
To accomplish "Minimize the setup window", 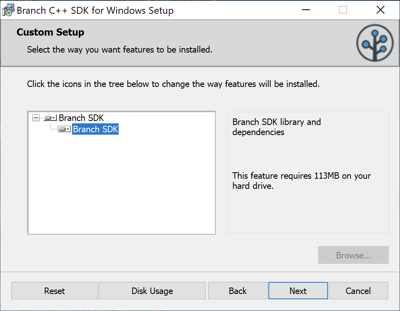I will pyautogui.click(x=306, y=10).
